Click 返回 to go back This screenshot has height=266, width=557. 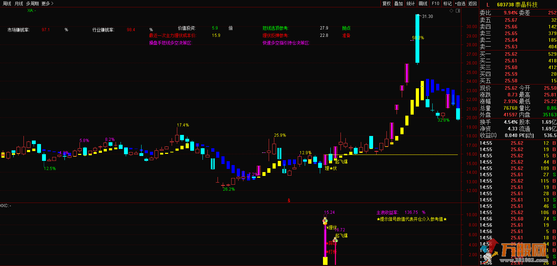(x=473, y=4)
